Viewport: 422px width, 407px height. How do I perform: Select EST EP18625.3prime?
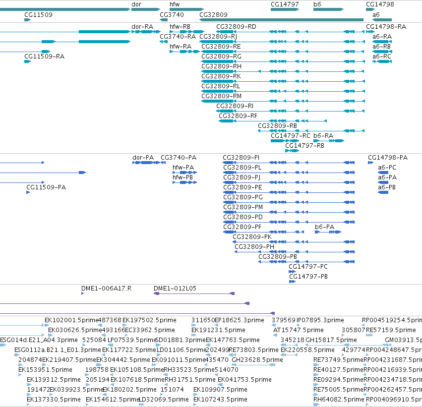[240, 320]
